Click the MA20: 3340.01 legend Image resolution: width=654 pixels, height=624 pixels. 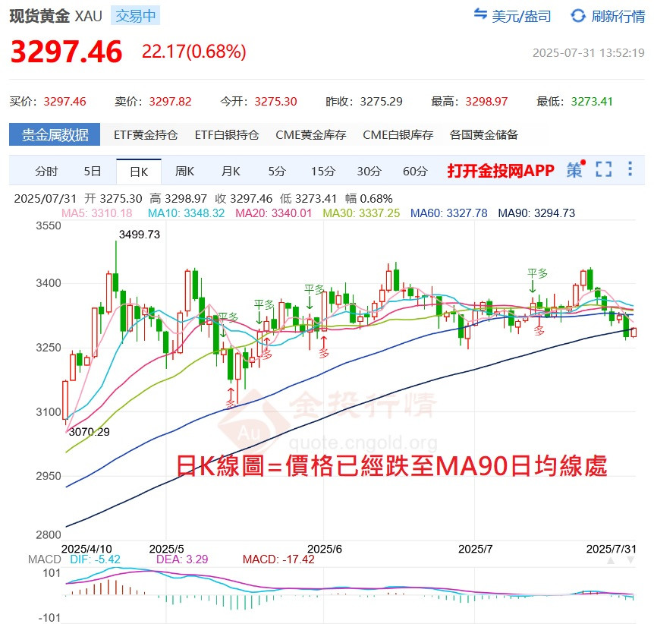274,213
